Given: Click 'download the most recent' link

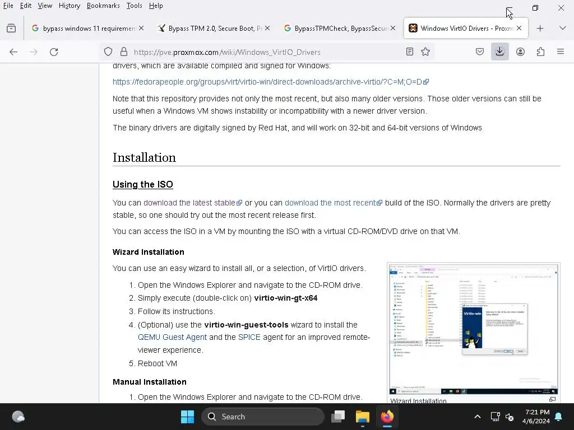Looking at the screenshot, I should (x=334, y=203).
